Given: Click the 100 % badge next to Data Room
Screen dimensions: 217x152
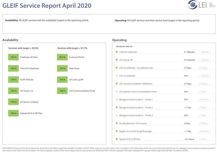Looking at the screenshot, I should coord(62,68).
